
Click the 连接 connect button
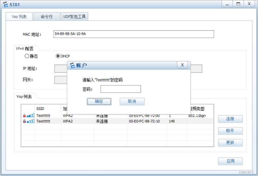[x=230, y=119]
